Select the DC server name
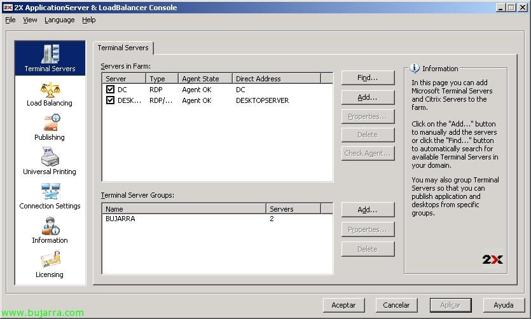 coord(122,90)
